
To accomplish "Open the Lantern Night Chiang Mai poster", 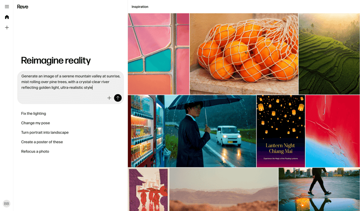I will [281, 131].
